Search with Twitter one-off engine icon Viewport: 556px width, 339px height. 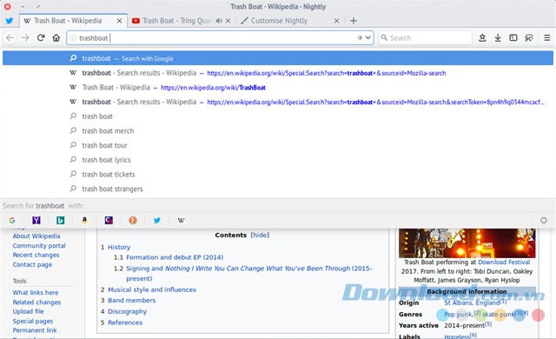tap(157, 220)
